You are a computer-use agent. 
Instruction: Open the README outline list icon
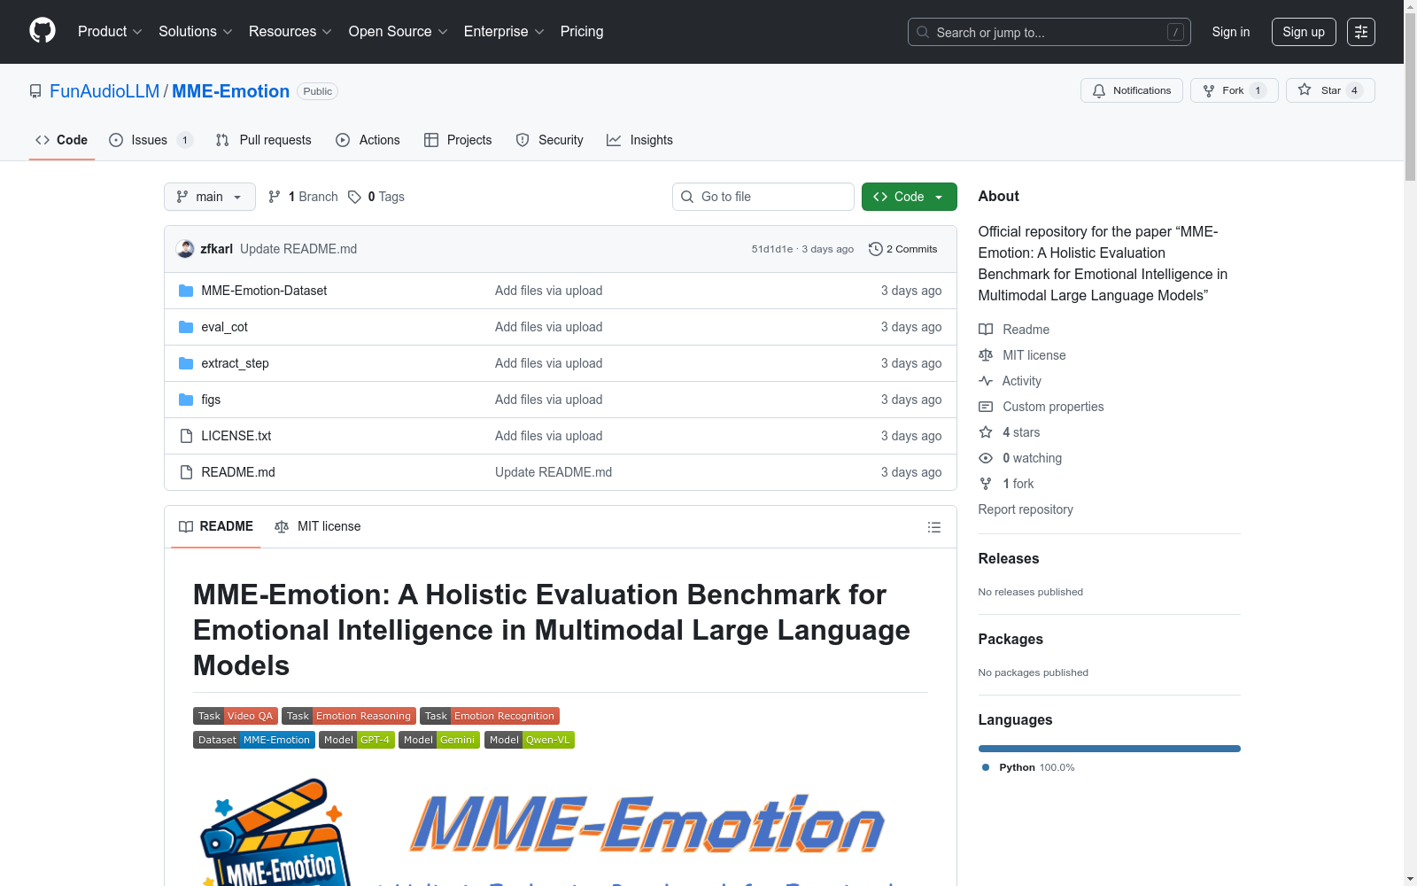pos(934,527)
